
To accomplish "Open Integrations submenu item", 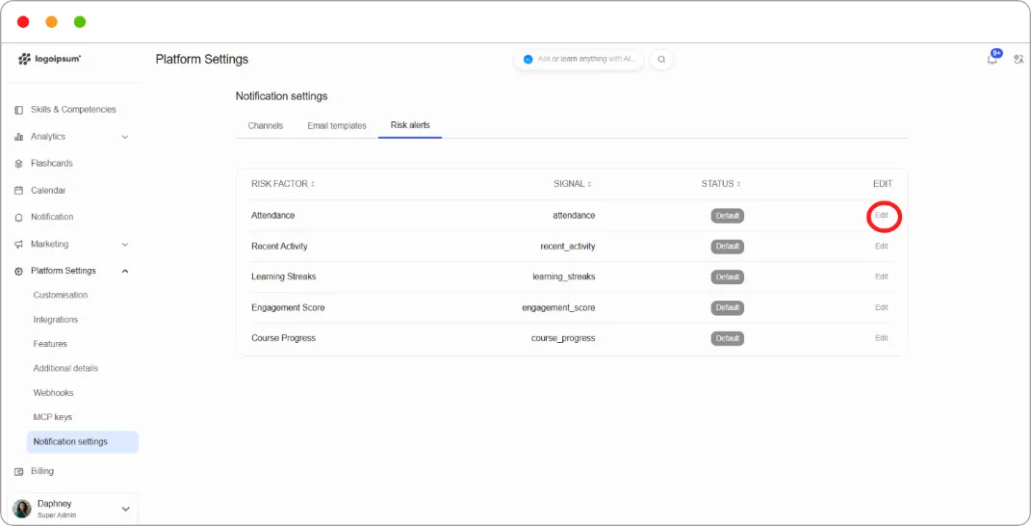I will coord(56,319).
